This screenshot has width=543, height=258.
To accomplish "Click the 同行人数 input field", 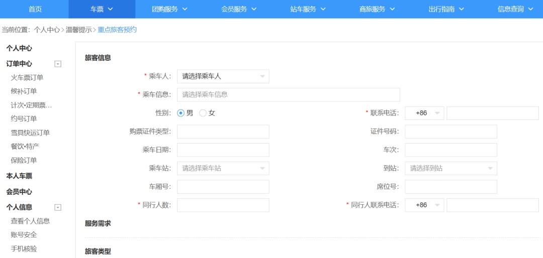I will point(223,205).
